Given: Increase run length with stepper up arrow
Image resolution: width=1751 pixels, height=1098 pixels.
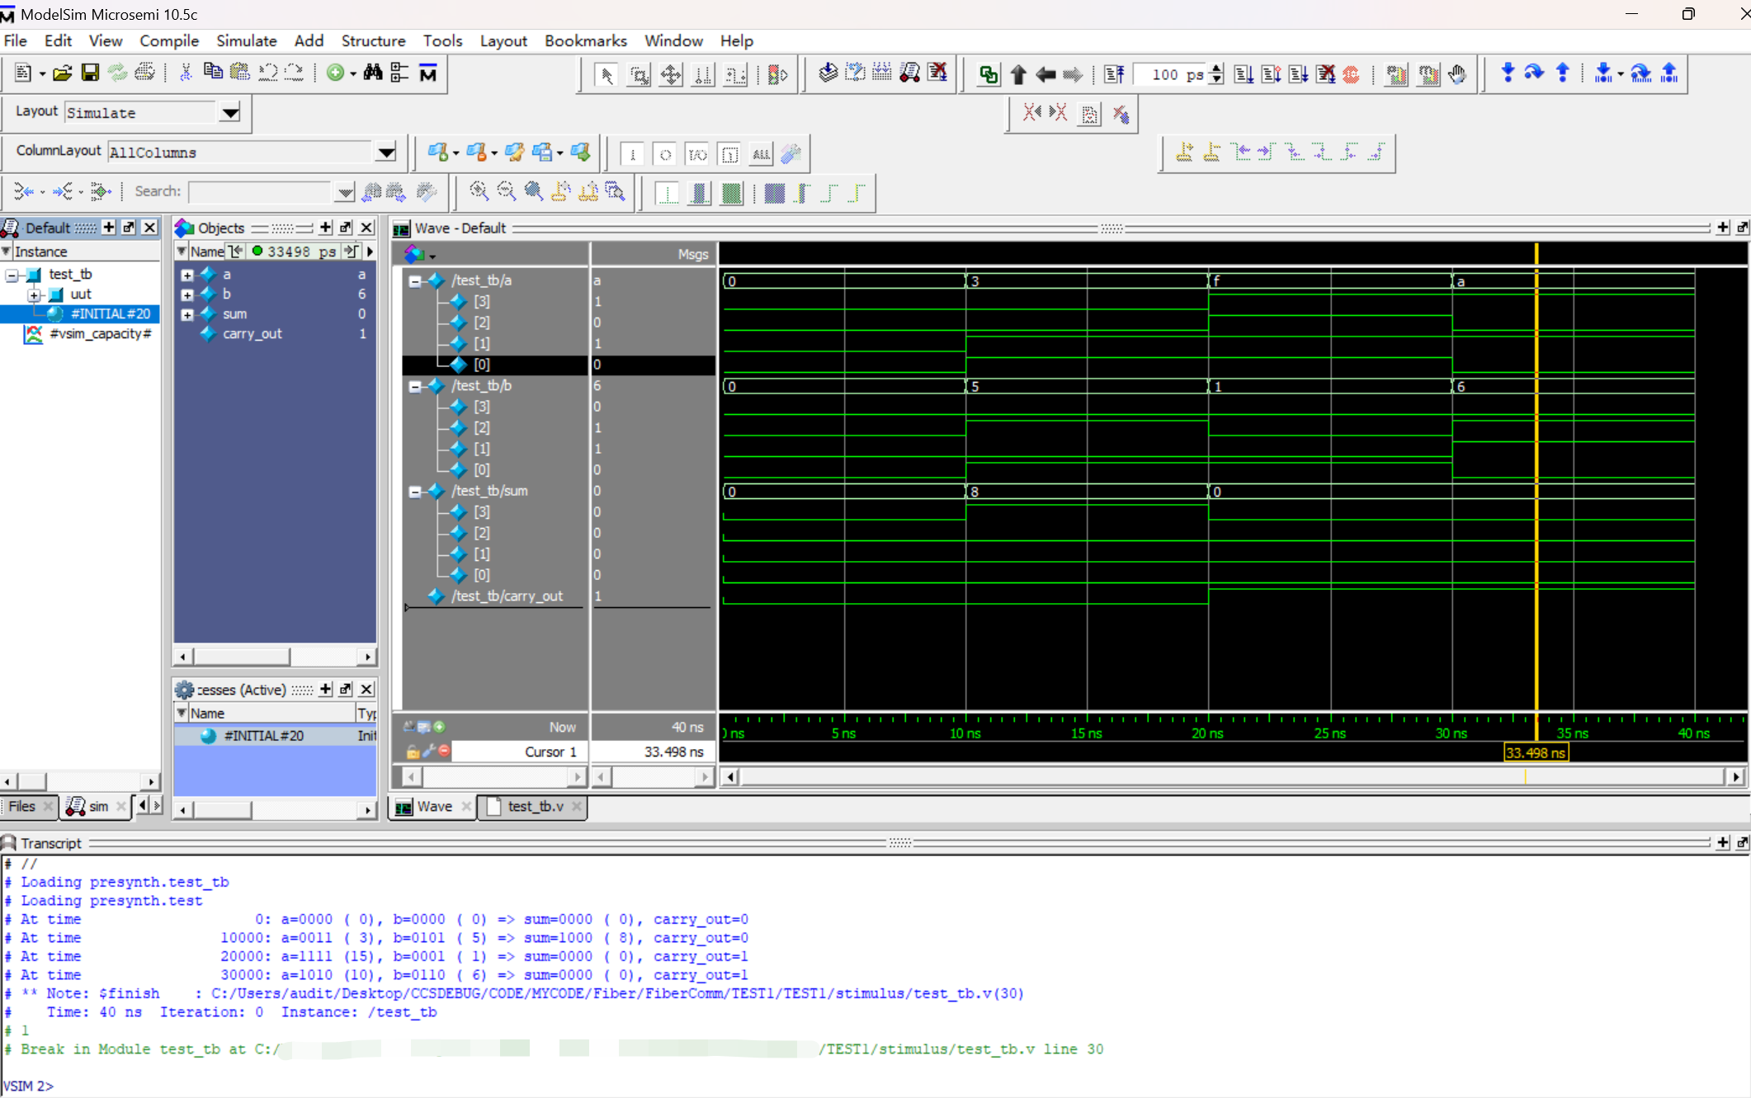Looking at the screenshot, I should pyautogui.click(x=1216, y=68).
